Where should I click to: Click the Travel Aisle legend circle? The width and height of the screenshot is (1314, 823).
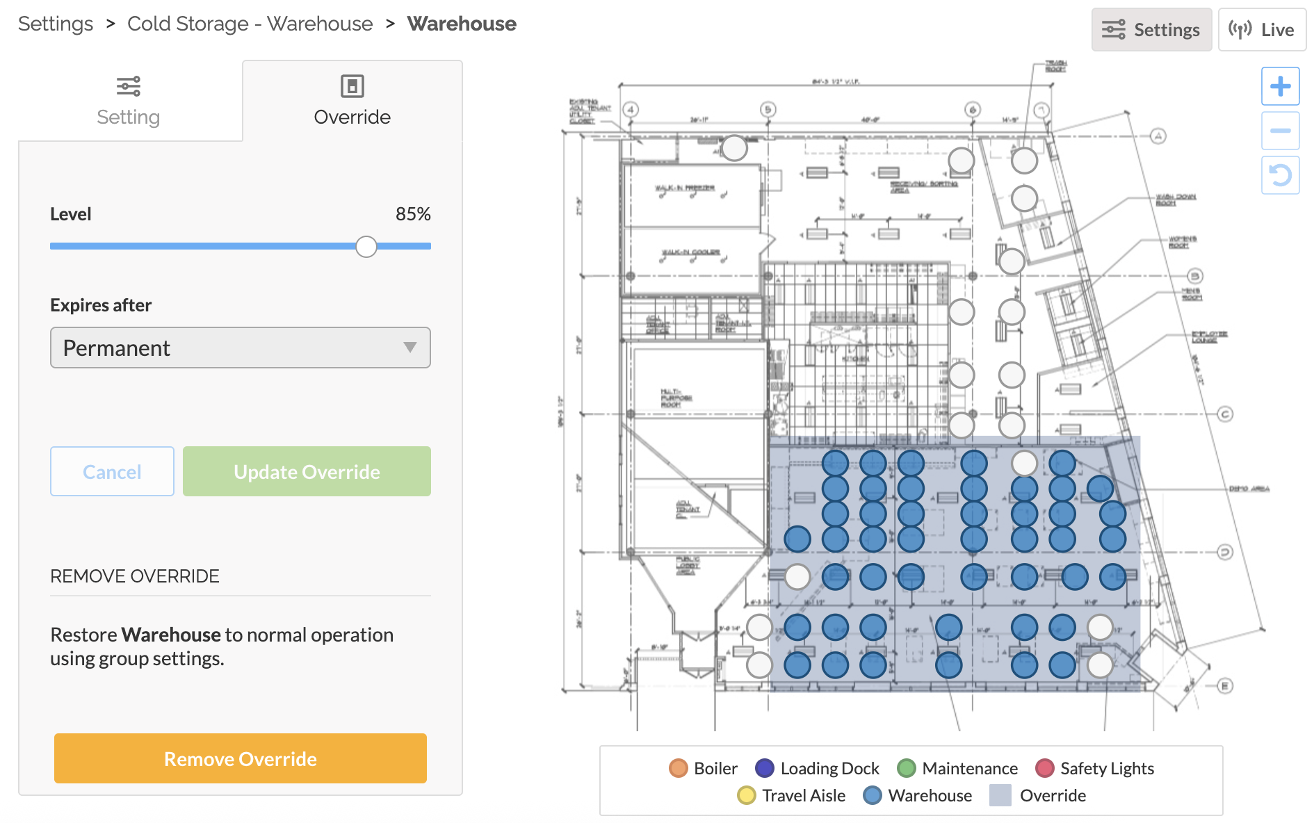[746, 795]
